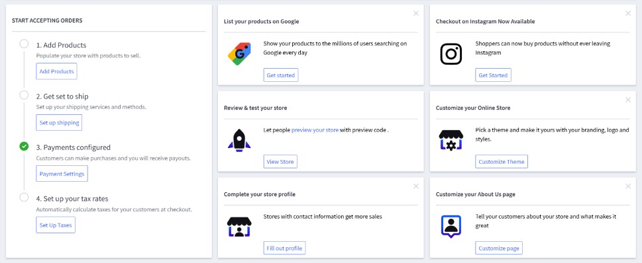
Task: Select the Set up your tax rates circle
Action: pyautogui.click(x=24, y=197)
